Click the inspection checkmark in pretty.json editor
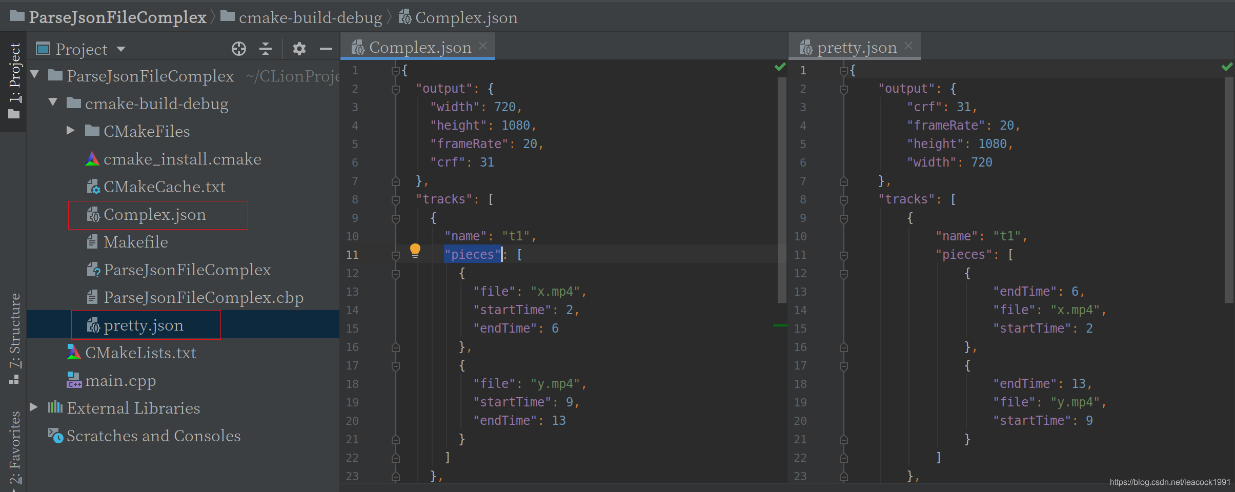1235x492 pixels. tap(1227, 67)
